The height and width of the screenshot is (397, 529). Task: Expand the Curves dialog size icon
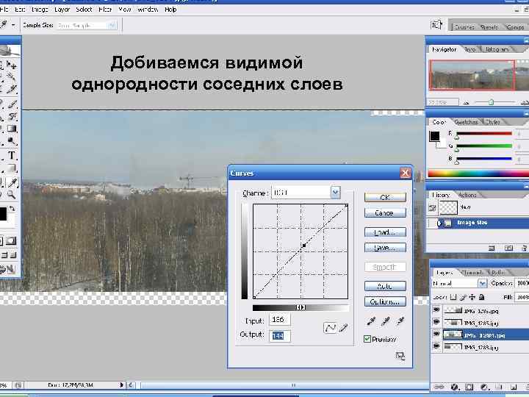[x=400, y=356]
